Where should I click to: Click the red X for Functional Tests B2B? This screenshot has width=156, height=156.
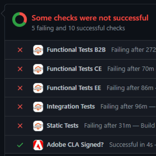(x=20, y=50)
